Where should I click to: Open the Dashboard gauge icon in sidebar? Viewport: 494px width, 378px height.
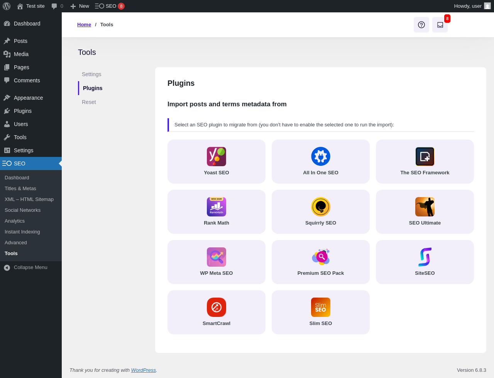click(x=7, y=24)
